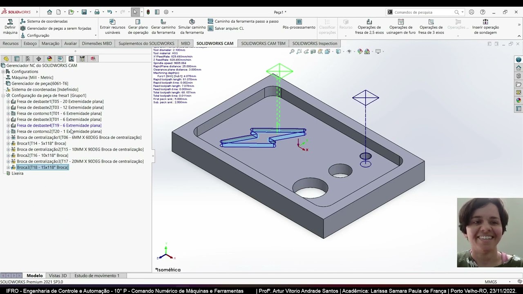Viewport: 523px width, 294px height.
Task: Switch to the Esboço ribbon tab
Action: 30,43
